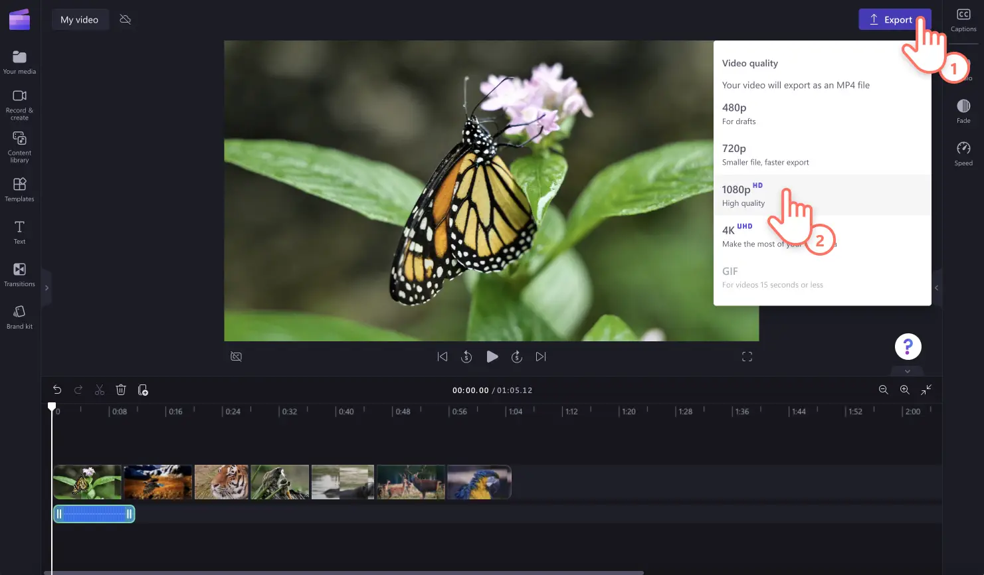
Task: Play the video preview
Action: point(492,357)
